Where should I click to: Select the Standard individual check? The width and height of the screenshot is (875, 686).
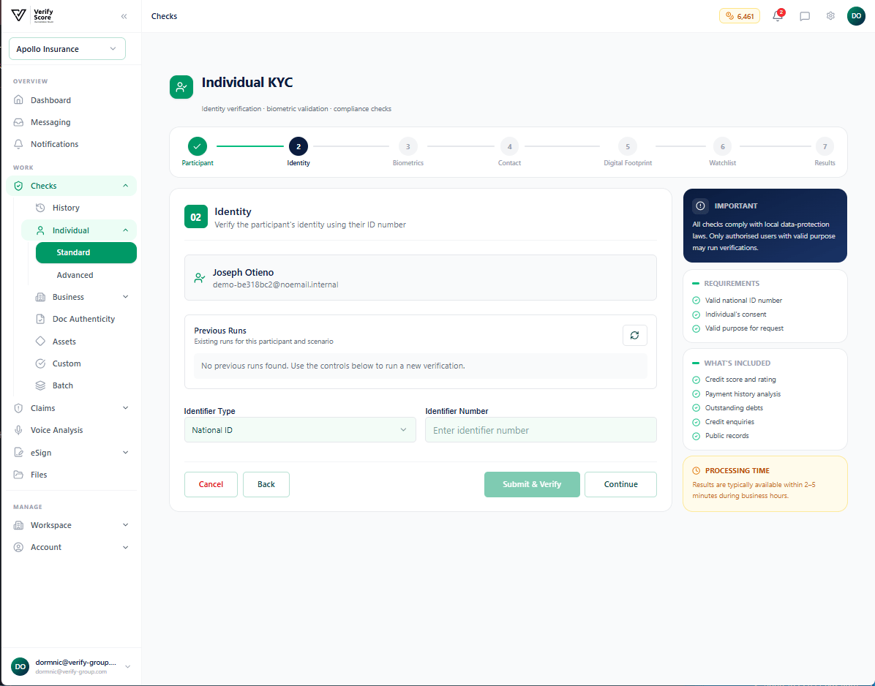(86, 252)
